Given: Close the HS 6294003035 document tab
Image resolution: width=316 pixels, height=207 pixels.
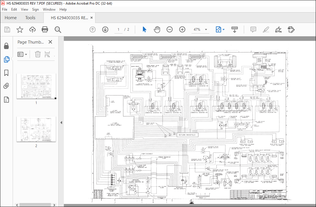Looking at the screenshot, I should click(x=91, y=18).
